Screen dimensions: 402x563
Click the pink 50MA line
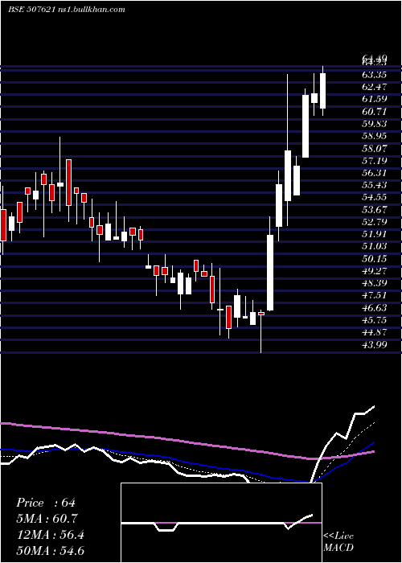coord(187,442)
